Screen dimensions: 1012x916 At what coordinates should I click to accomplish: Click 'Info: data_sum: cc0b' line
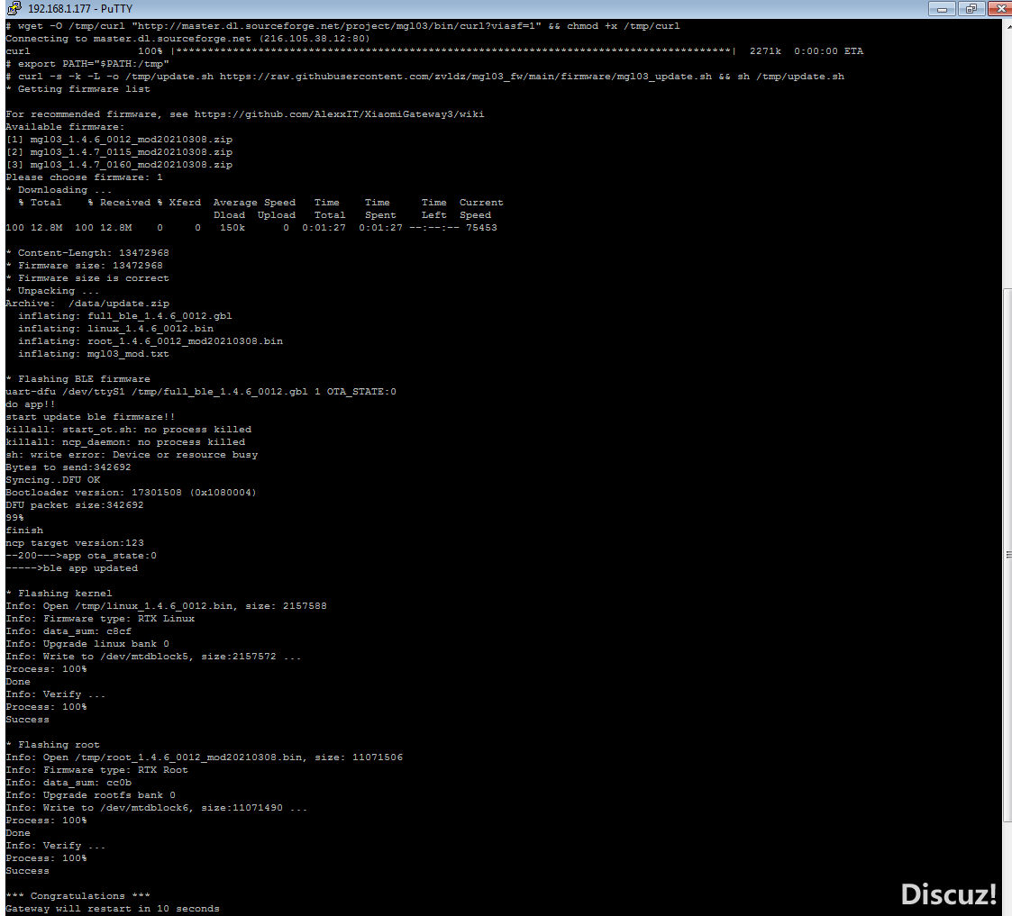(68, 783)
